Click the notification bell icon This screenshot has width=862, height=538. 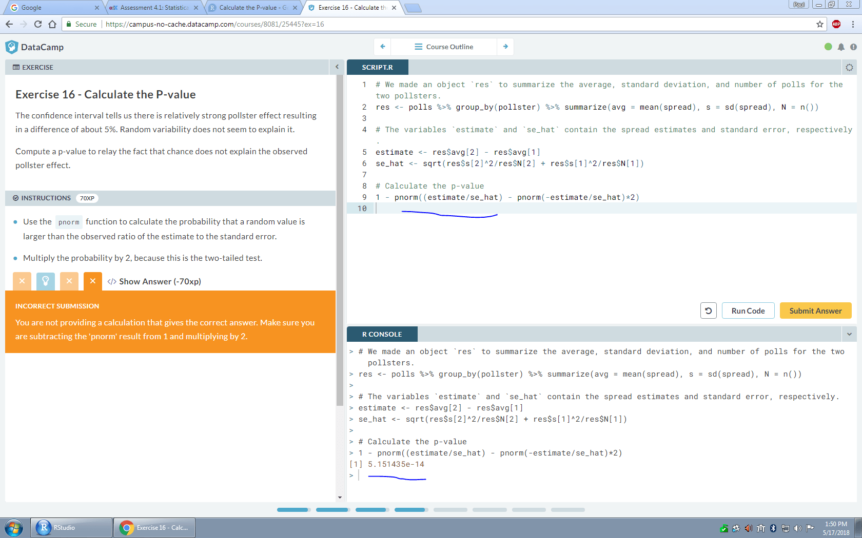click(841, 47)
